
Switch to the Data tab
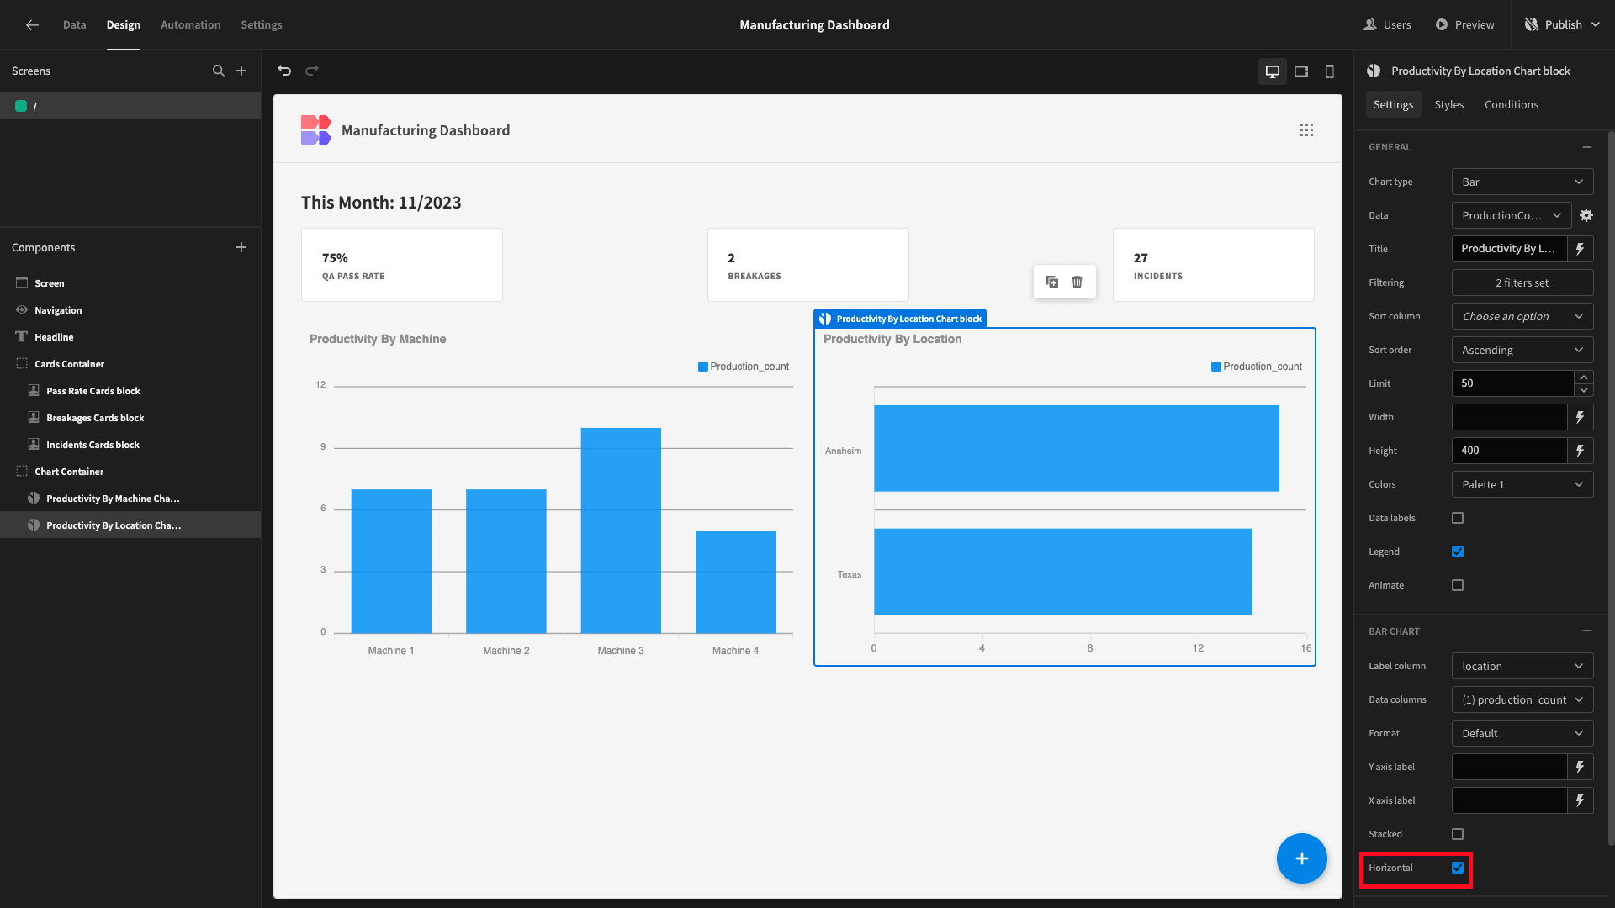point(74,25)
